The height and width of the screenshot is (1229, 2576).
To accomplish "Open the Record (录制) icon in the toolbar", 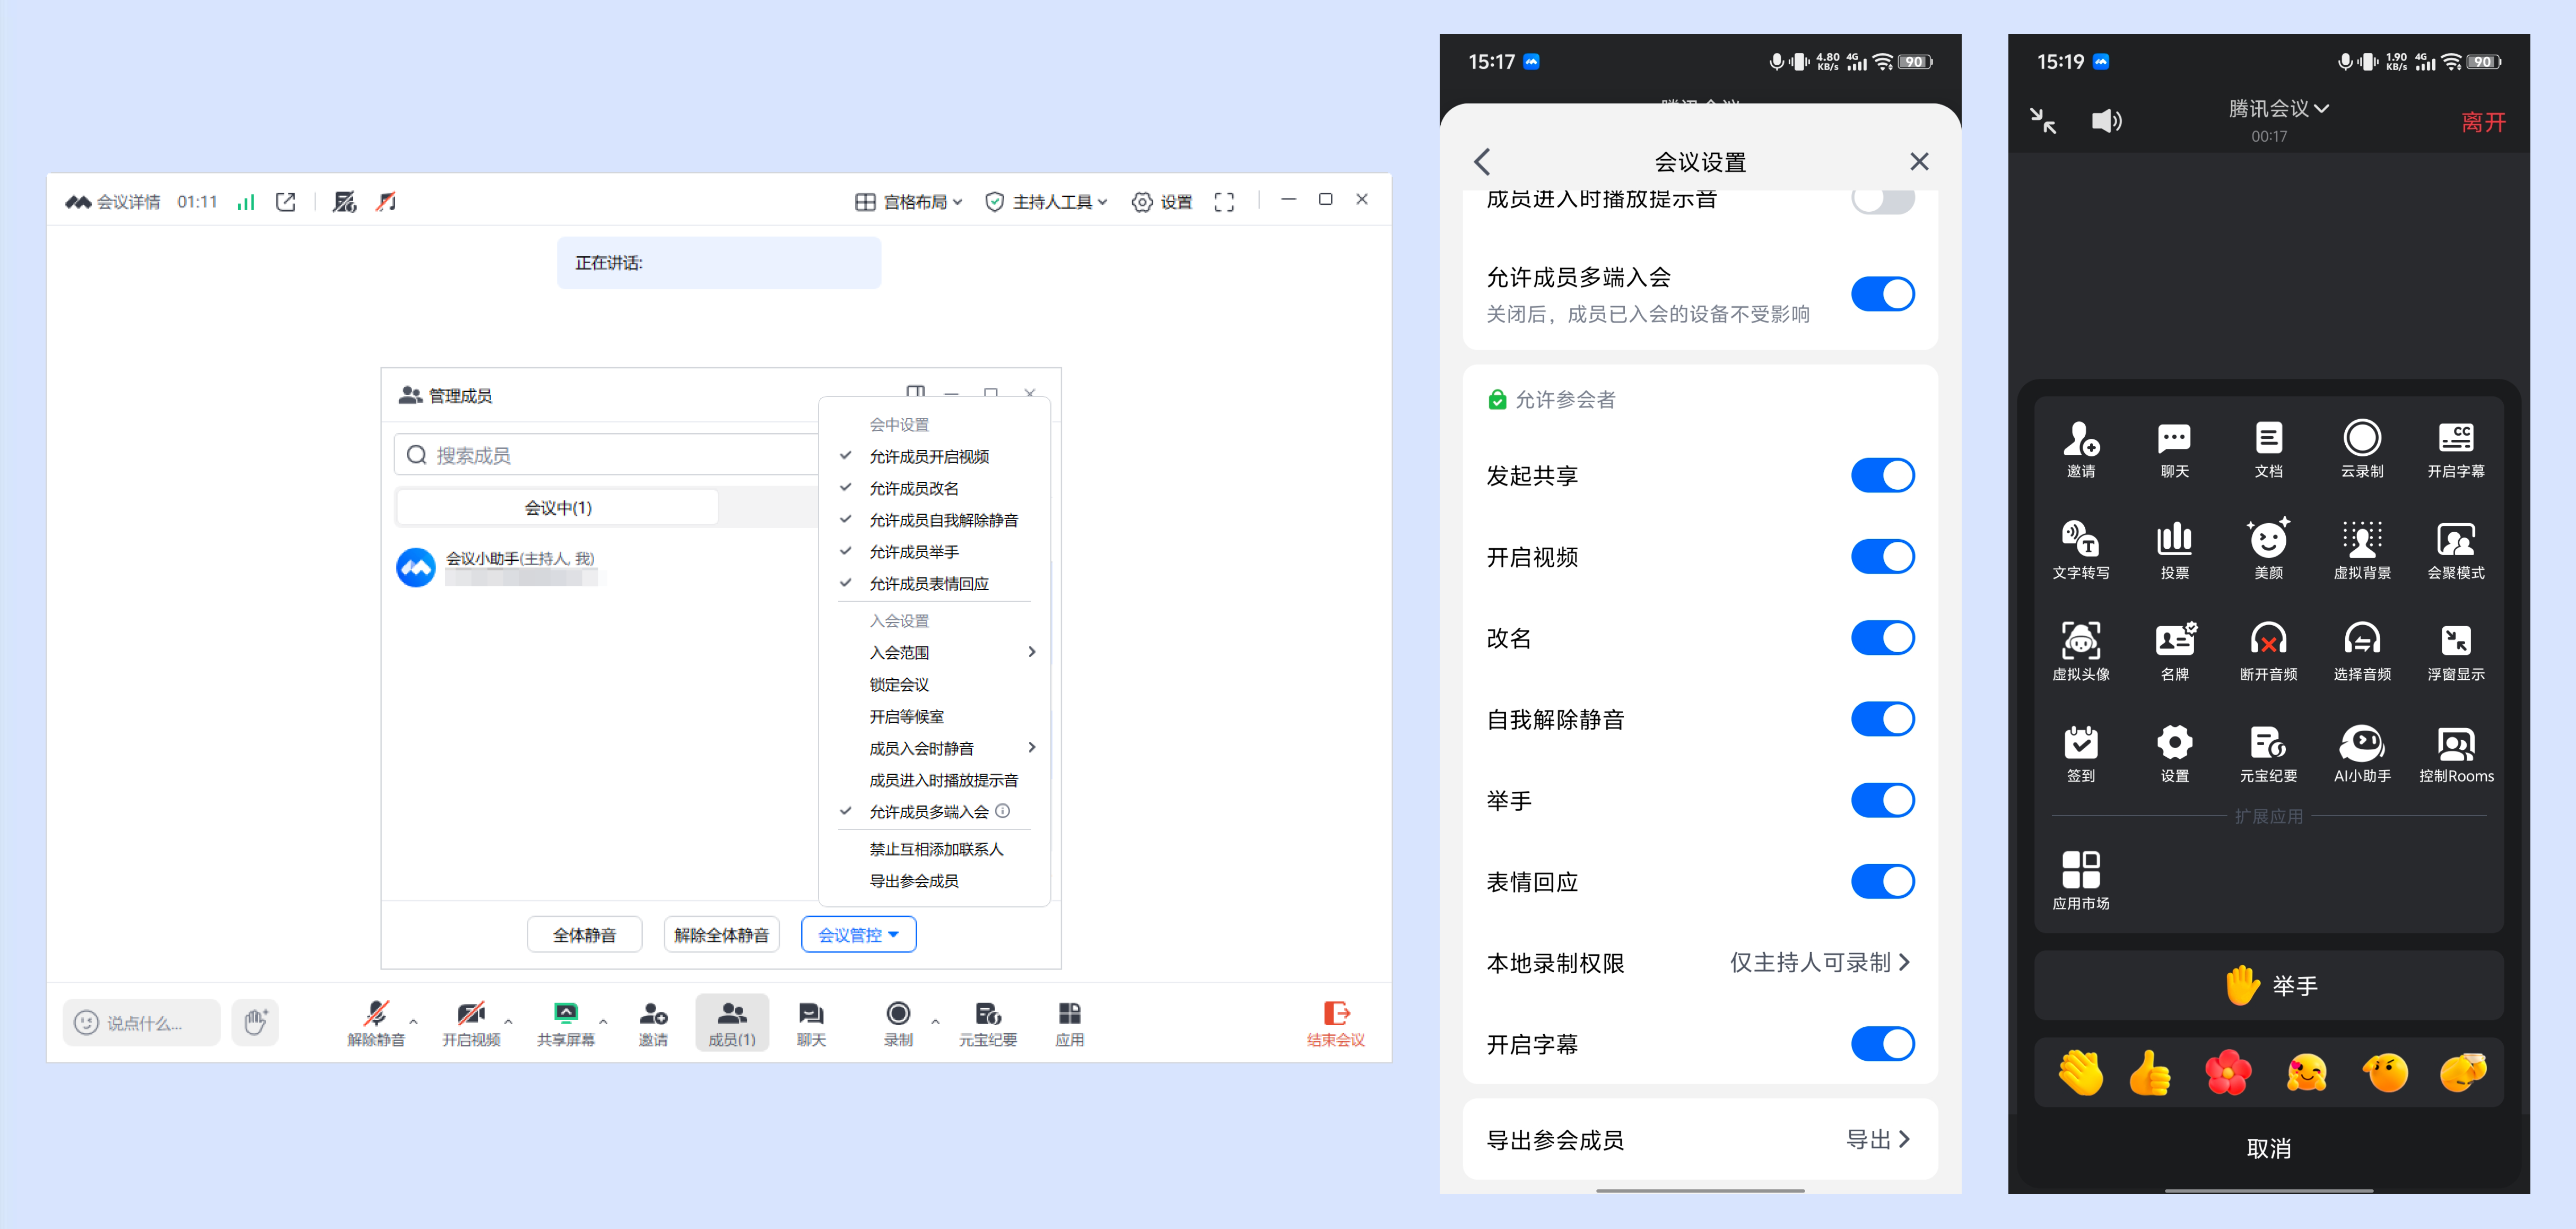I will pos(897,1014).
